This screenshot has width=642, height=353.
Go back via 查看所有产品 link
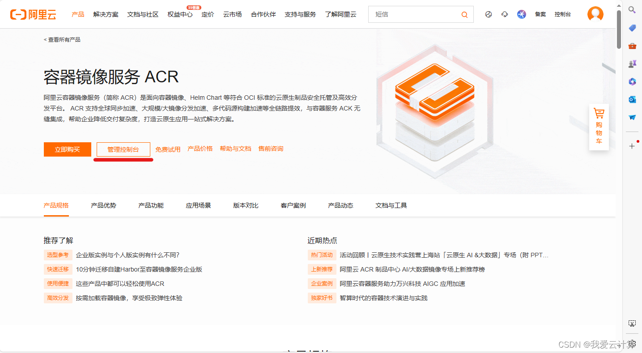click(62, 40)
